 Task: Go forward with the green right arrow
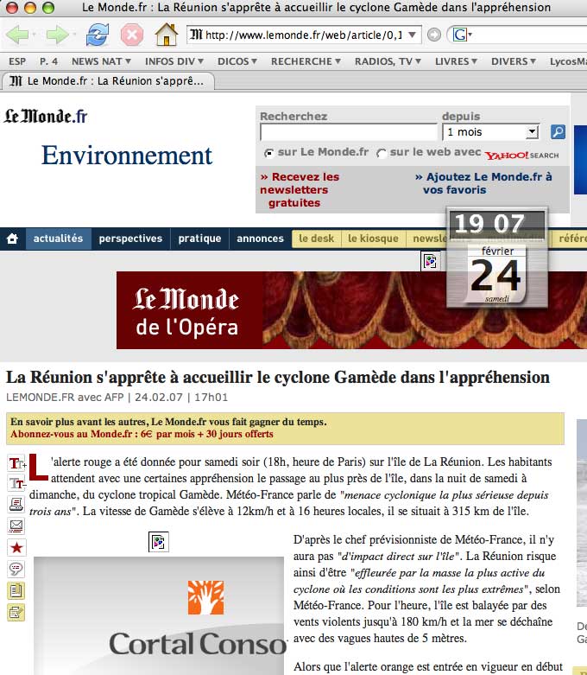pos(57,35)
